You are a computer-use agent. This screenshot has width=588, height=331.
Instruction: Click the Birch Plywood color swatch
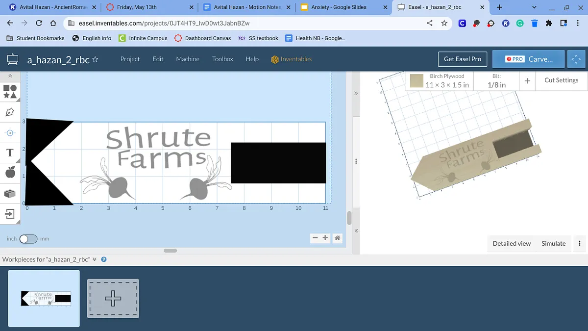click(416, 81)
